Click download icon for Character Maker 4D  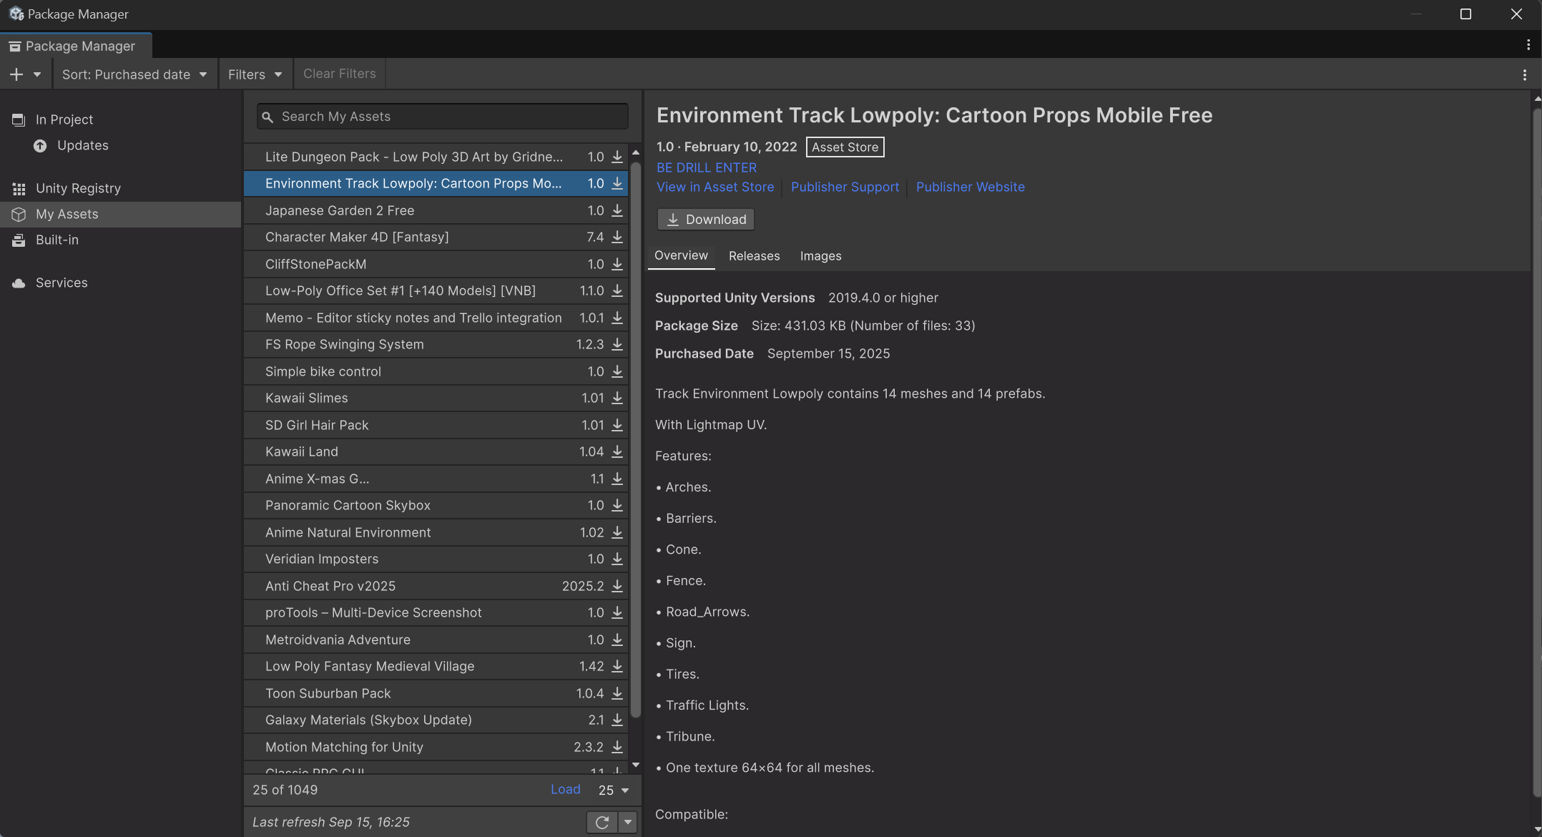pos(617,238)
